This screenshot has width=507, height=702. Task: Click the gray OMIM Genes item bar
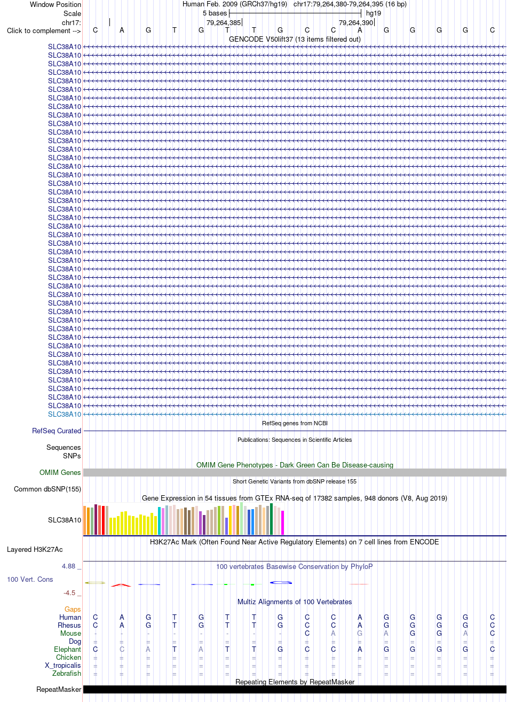click(x=295, y=473)
